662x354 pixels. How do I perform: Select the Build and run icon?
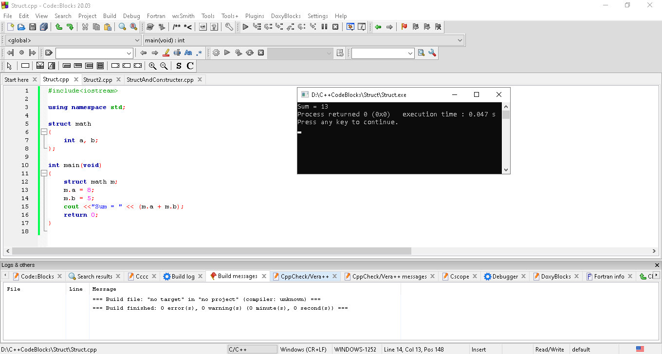click(239, 53)
